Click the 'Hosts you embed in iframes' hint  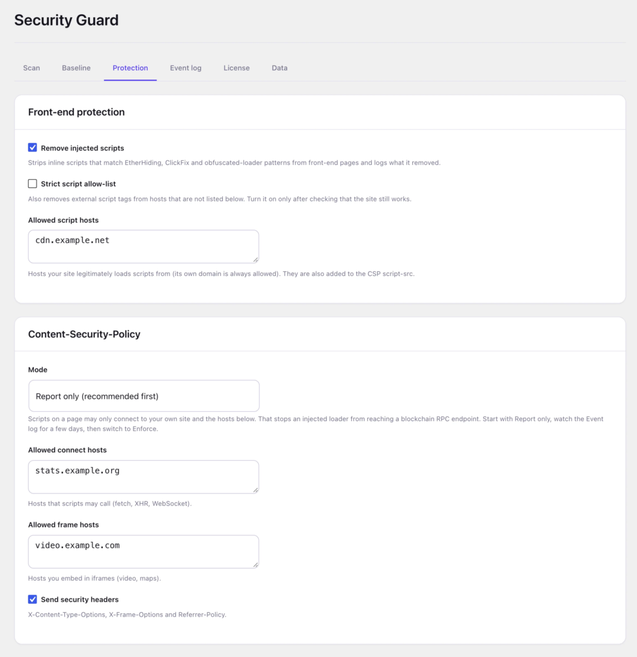pyautogui.click(x=94, y=578)
